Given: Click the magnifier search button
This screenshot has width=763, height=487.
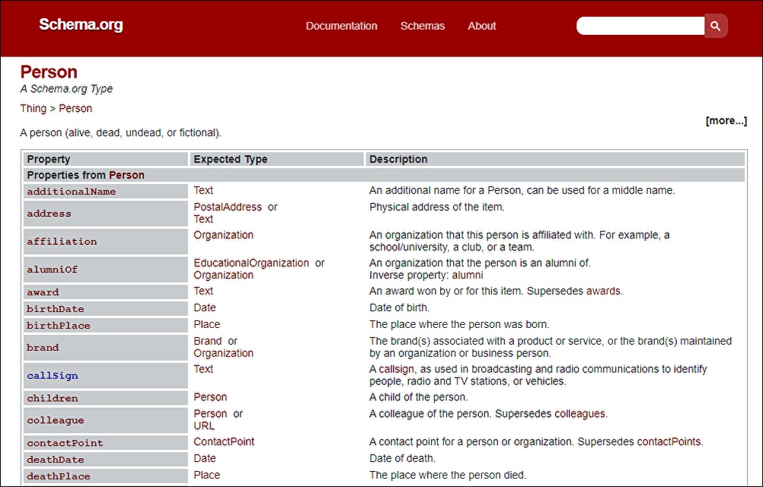Looking at the screenshot, I should (716, 26).
